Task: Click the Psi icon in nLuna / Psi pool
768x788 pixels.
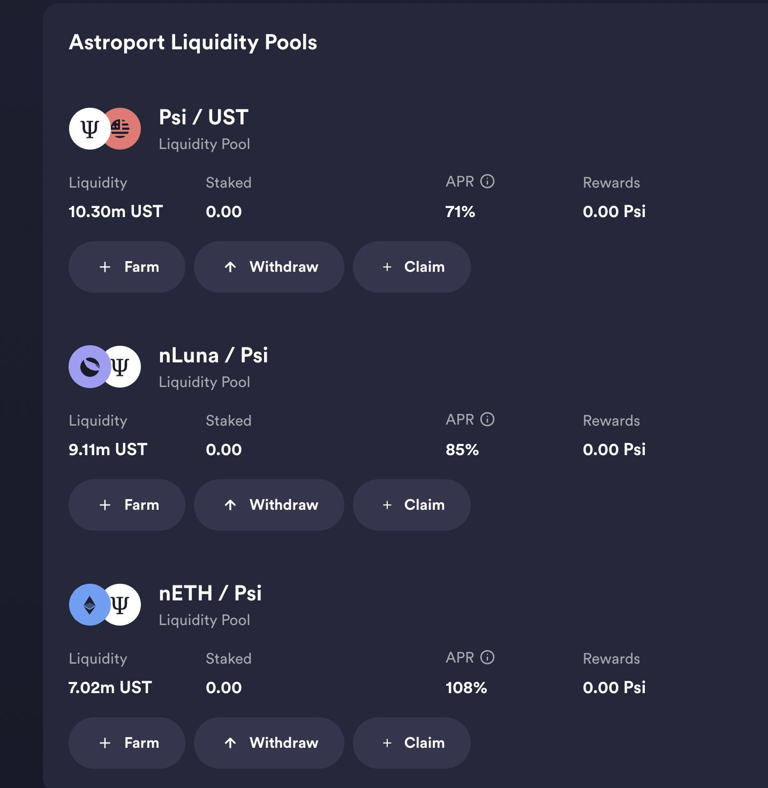Action: [x=123, y=367]
